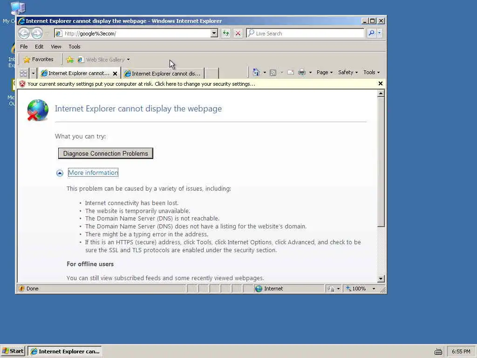
Task: Click the red Stop loading icon
Action: 238,33
